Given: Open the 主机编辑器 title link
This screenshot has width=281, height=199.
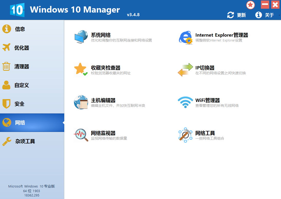Looking at the screenshot, I should click(x=103, y=100).
